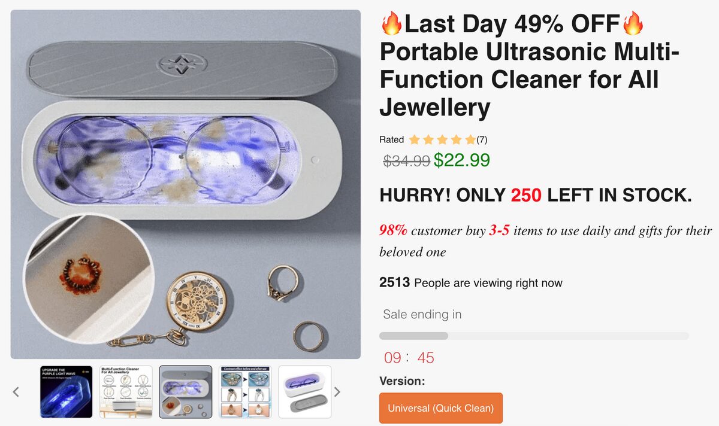Select the 'Multi-Function Cleaner For All Jewellery' thumbnail
Screen dimensions: 719x426
[126, 391]
